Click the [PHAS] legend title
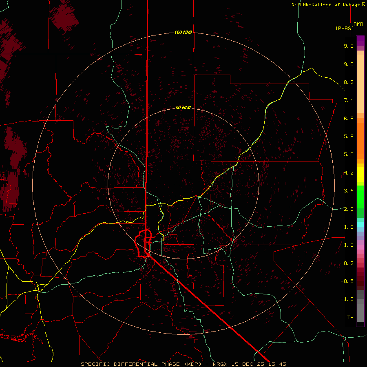 (x=345, y=28)
